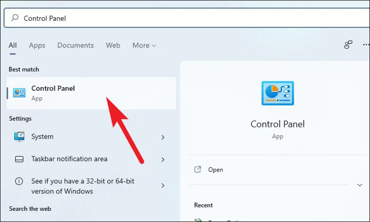Click the Control Panel small icon in Best match
This screenshot has height=222, width=370.
[19, 92]
